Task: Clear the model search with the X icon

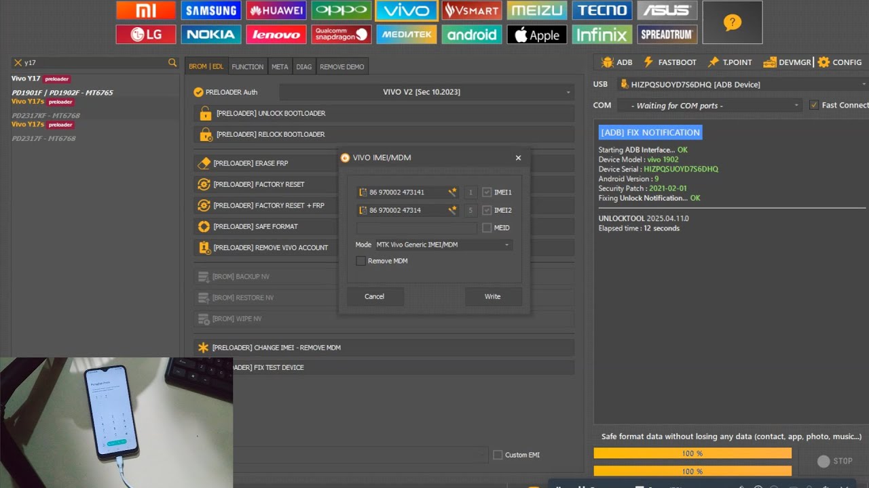Action: [18, 62]
